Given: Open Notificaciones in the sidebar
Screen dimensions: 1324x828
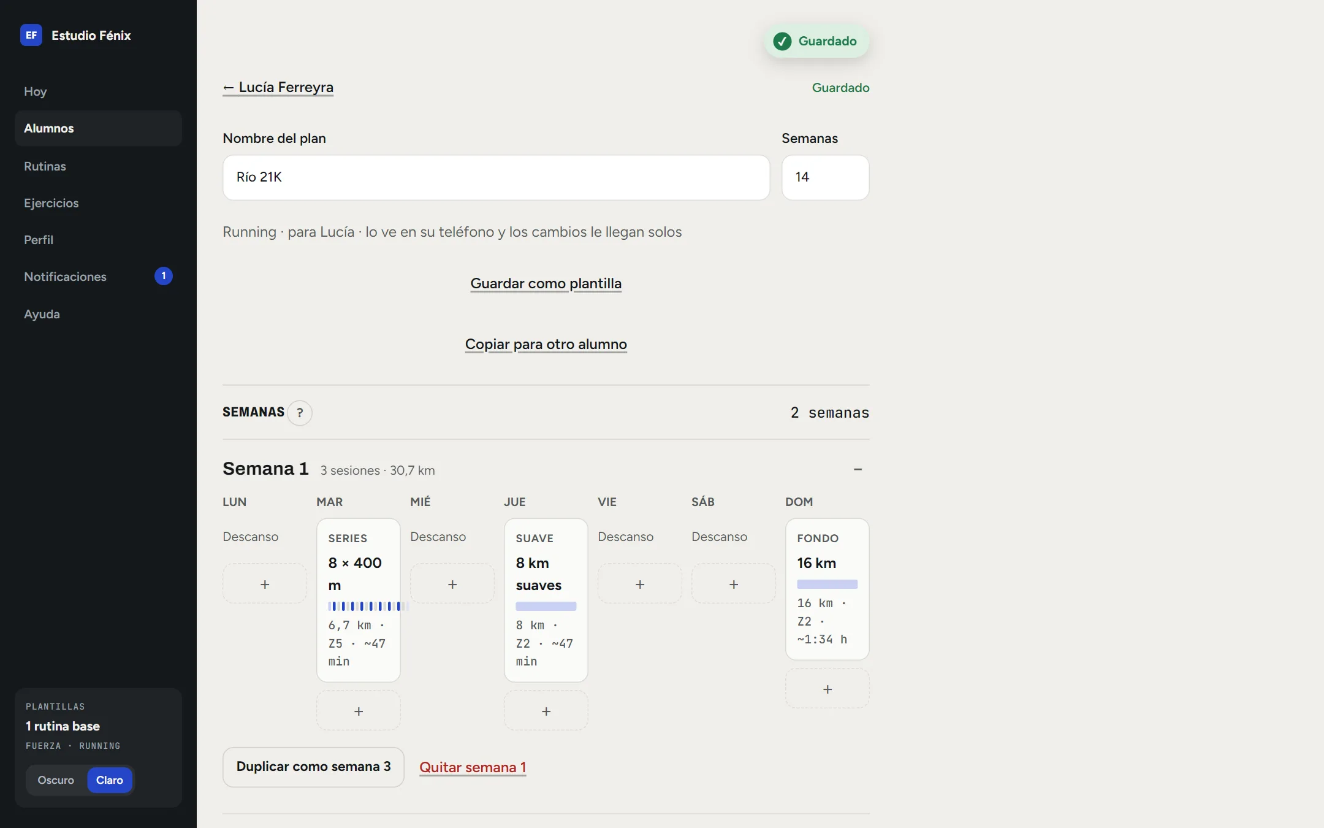Looking at the screenshot, I should coord(98,277).
